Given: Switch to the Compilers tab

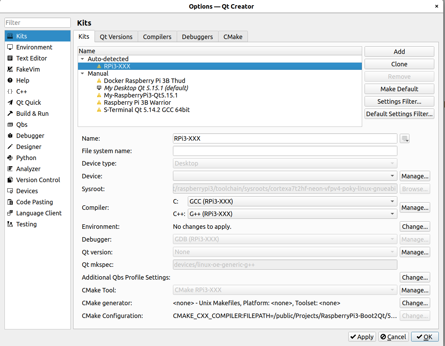Looking at the screenshot, I should (x=157, y=36).
